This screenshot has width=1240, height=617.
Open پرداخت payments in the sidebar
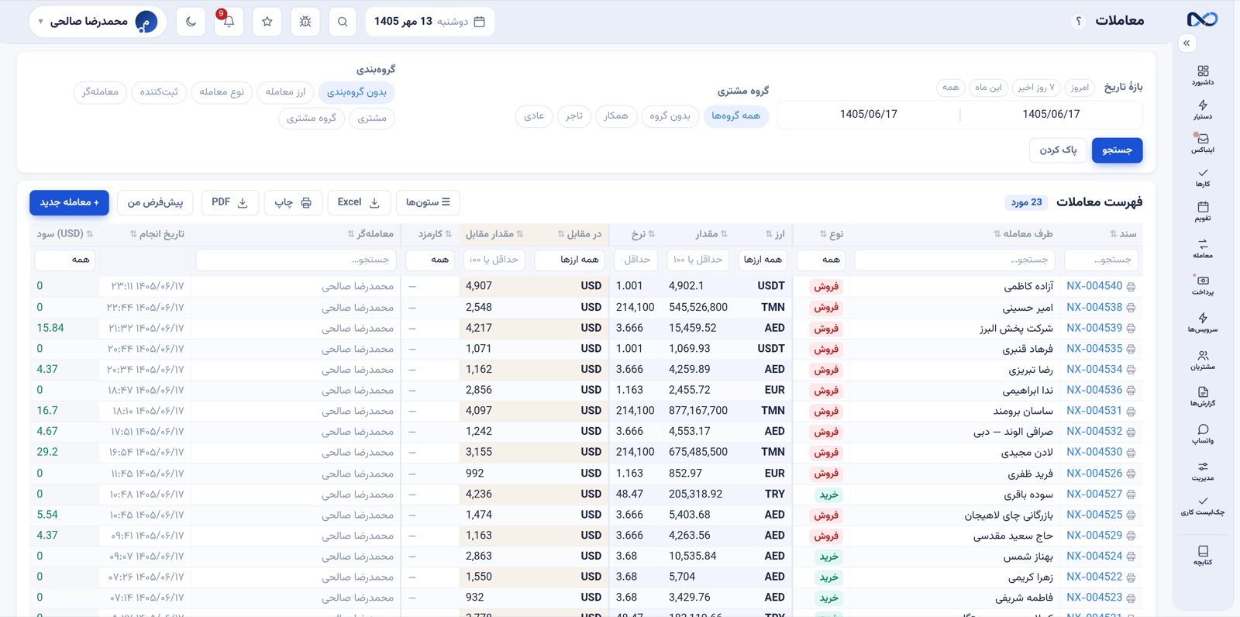click(1203, 285)
